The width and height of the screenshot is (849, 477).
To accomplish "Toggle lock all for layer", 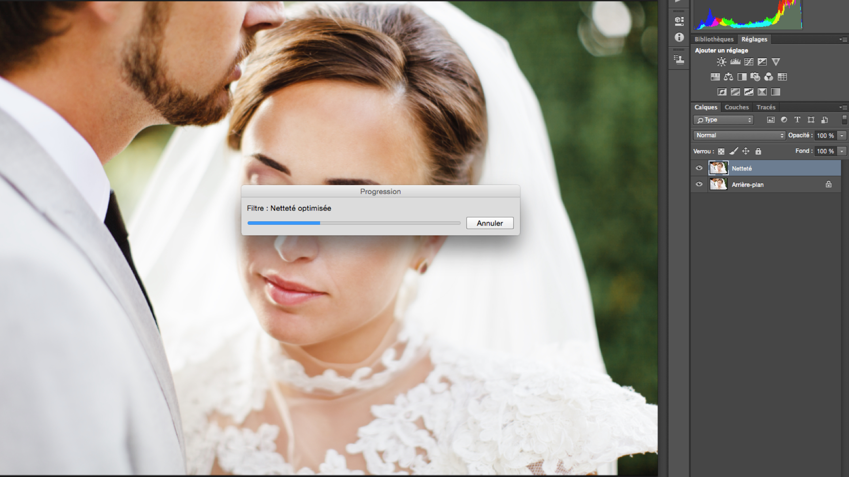I will pyautogui.click(x=758, y=151).
